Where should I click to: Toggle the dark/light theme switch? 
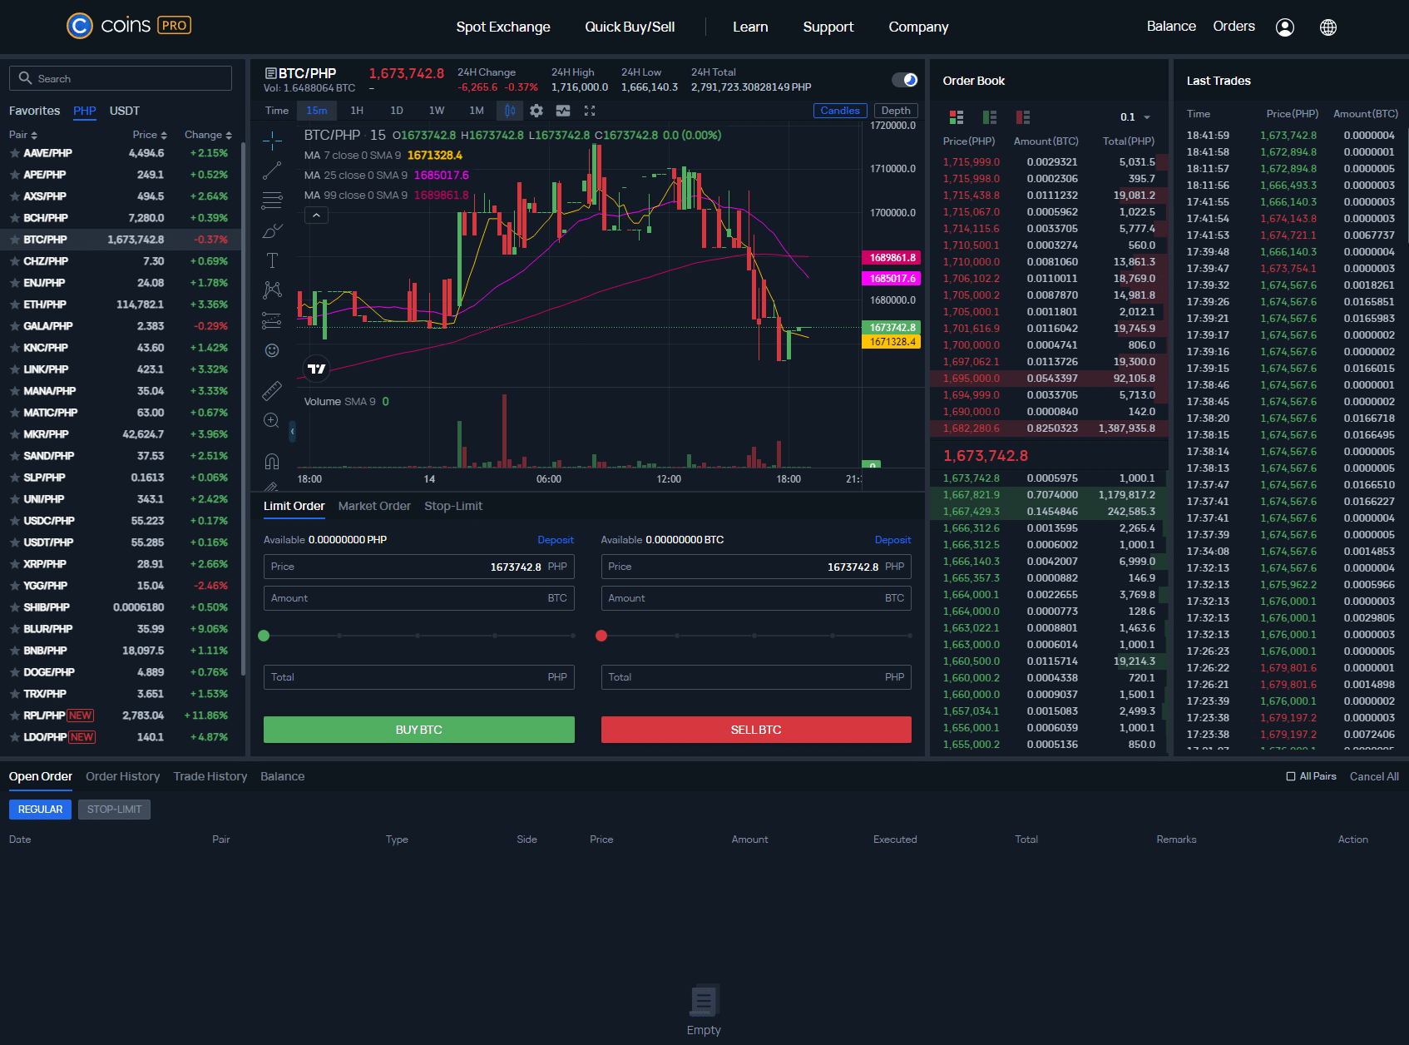(x=904, y=80)
